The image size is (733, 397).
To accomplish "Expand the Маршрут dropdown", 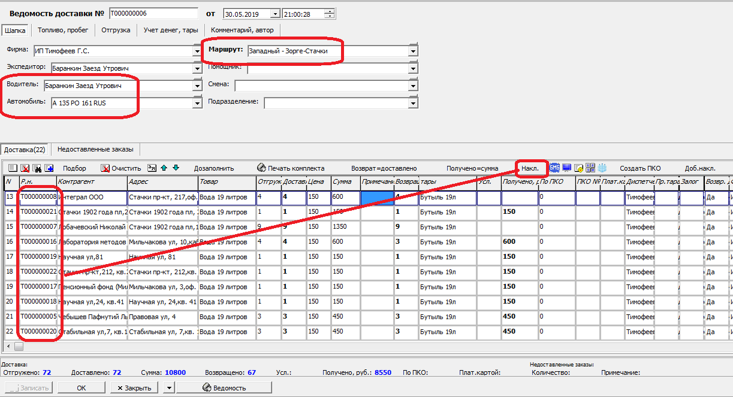I will click(412, 51).
